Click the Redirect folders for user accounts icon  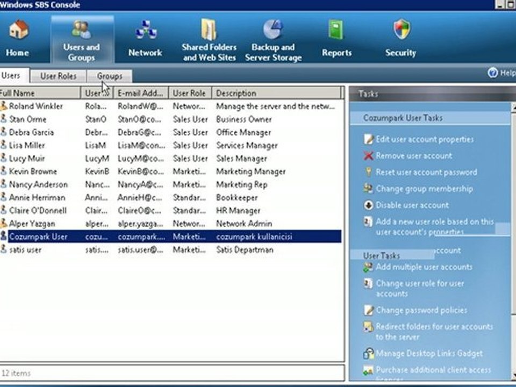[368, 326]
